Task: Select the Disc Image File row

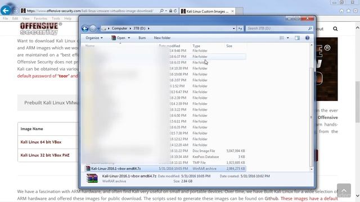Action: [165, 151]
